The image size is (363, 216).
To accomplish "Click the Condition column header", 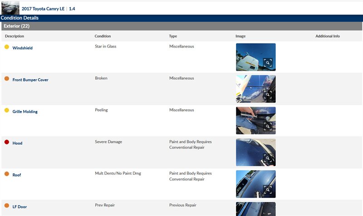I will (x=103, y=36).
